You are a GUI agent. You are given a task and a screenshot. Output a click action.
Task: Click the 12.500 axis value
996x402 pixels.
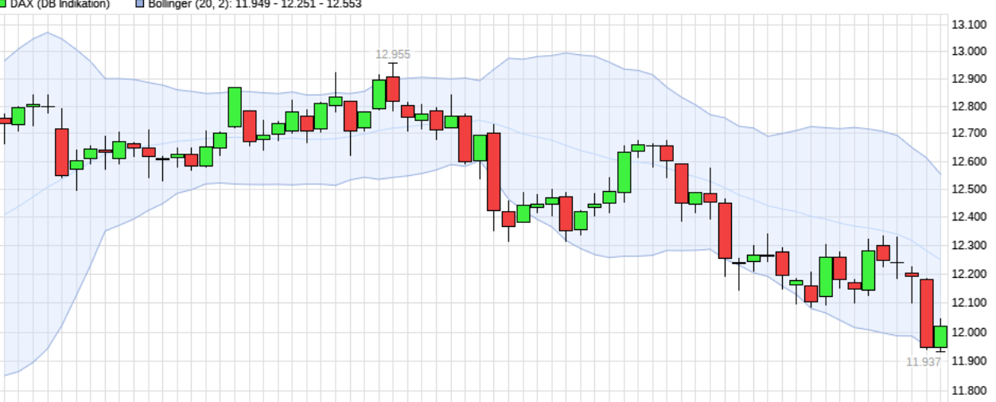pyautogui.click(x=969, y=189)
